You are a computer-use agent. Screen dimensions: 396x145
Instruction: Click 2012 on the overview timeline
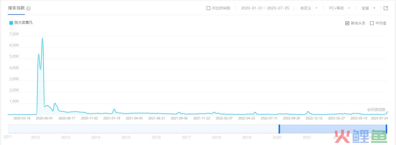pyautogui.click(x=35, y=137)
